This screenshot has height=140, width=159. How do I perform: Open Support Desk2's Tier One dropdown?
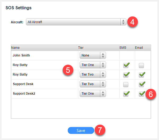[93, 94]
